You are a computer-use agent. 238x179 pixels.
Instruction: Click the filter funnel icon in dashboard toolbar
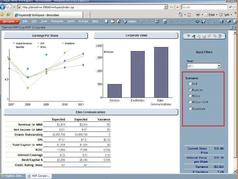(x=188, y=36)
